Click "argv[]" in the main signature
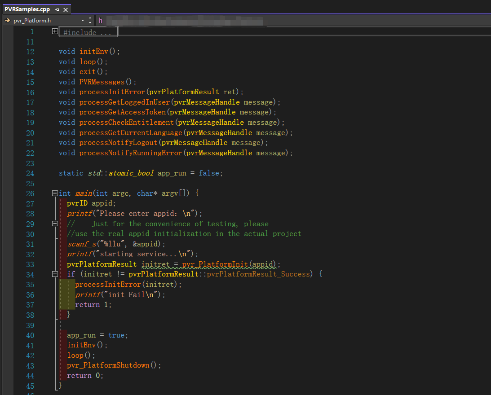 click(174, 193)
